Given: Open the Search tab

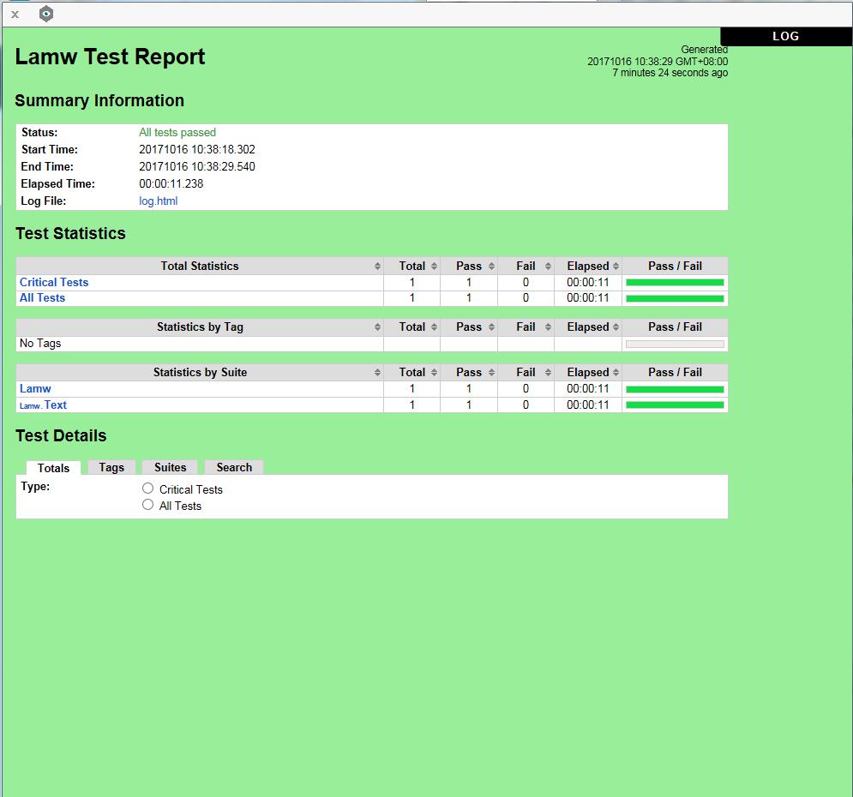Looking at the screenshot, I should point(234,467).
